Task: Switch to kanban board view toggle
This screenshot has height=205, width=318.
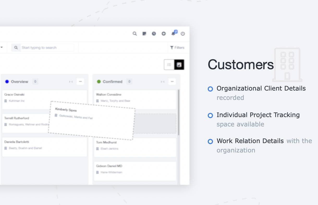Action: point(179,65)
